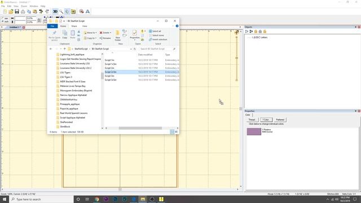Open File Explorer from the taskbar

pos(143,199)
